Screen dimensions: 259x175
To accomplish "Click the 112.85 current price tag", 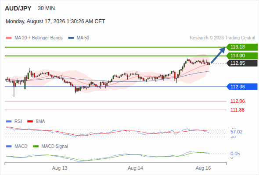I will 242,63.
